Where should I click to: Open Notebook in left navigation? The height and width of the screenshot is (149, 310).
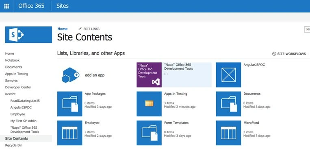coord(12,60)
